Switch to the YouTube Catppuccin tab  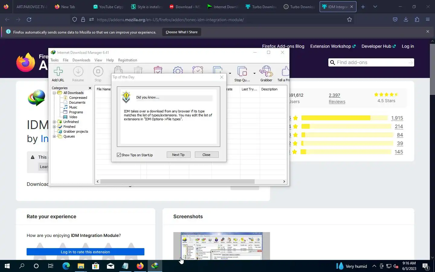[x=108, y=7]
